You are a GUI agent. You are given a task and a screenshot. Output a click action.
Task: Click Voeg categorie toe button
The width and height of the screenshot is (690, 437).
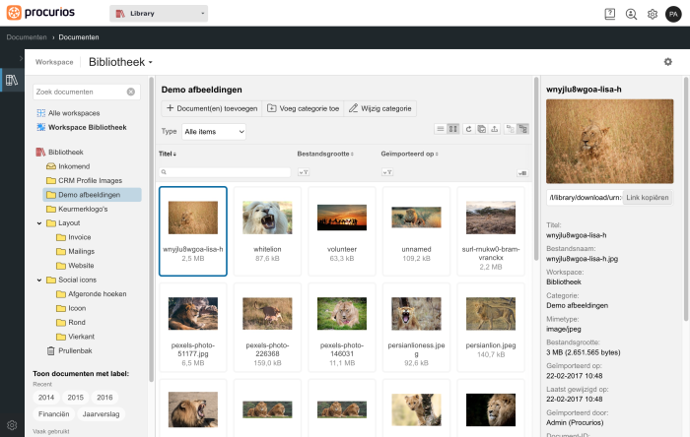304,108
